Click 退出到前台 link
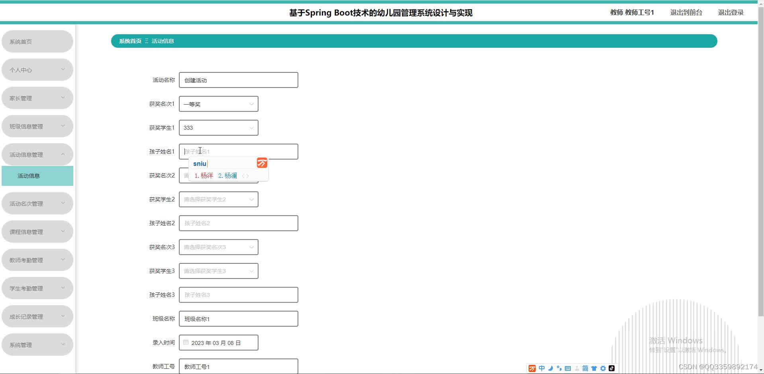 (x=686, y=12)
